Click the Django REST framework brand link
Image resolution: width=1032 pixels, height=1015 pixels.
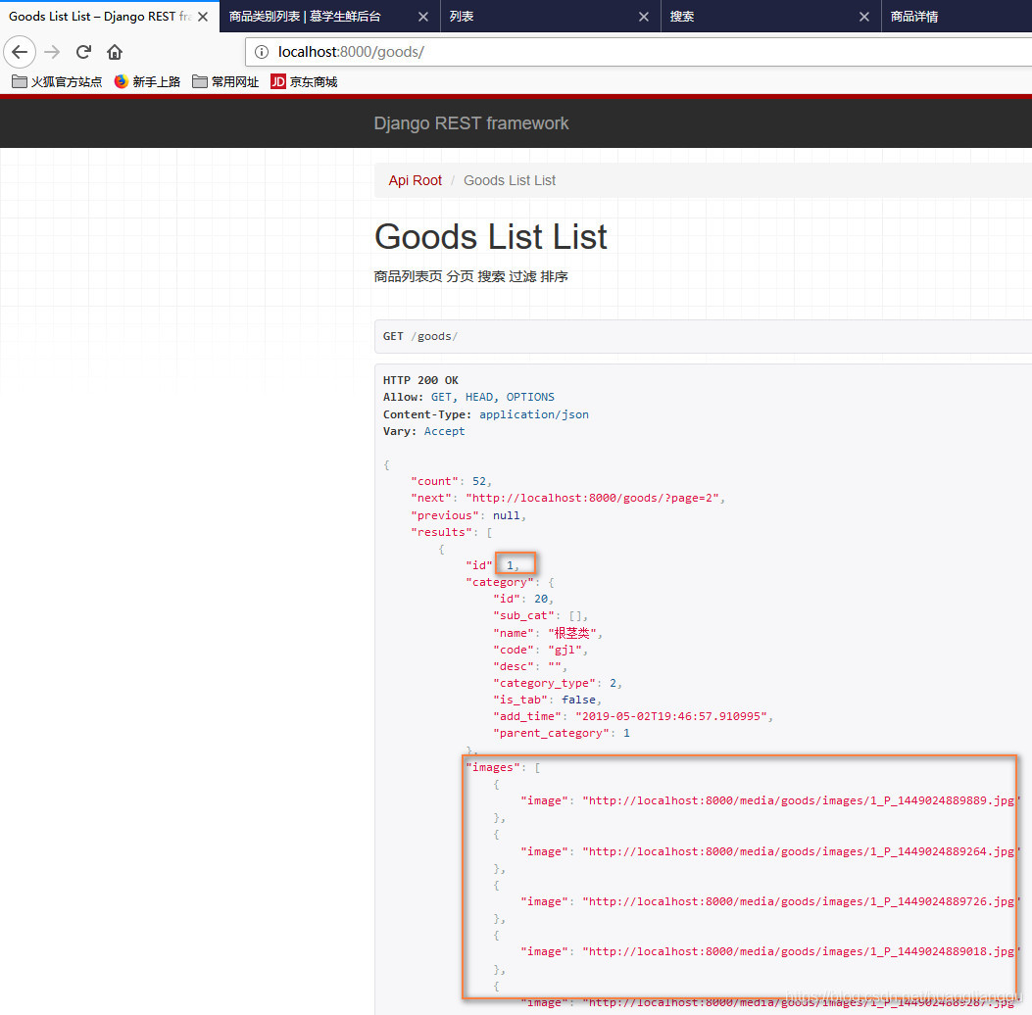pos(471,123)
